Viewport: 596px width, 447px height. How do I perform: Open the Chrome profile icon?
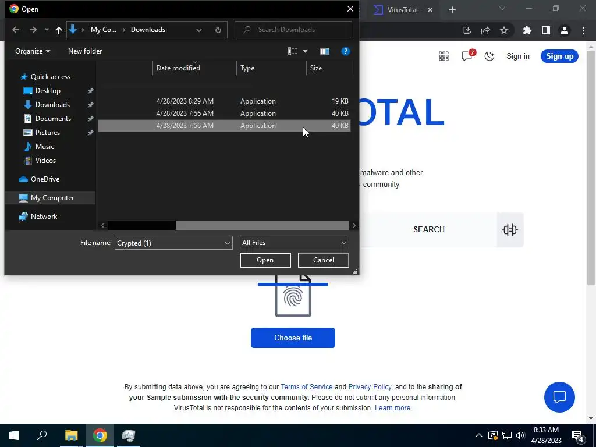(565, 30)
